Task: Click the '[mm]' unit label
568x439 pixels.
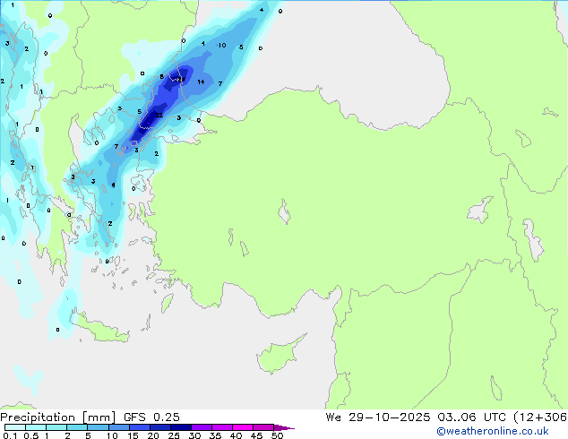Action: click(x=99, y=417)
